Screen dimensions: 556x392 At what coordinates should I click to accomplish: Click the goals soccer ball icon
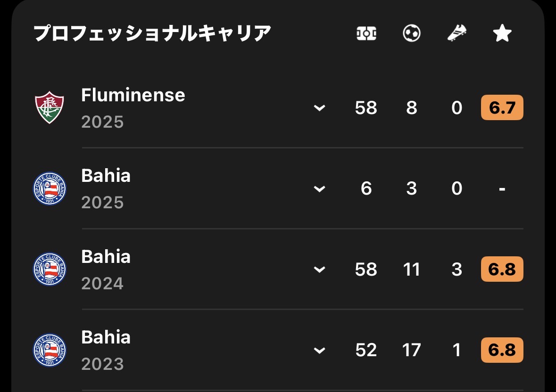[x=412, y=33]
